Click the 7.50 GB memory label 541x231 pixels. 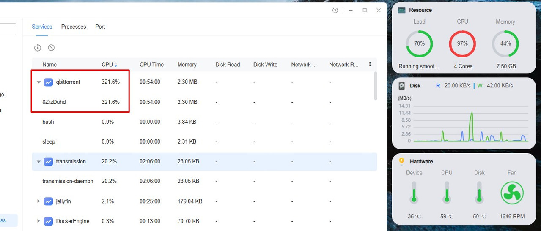click(506, 66)
